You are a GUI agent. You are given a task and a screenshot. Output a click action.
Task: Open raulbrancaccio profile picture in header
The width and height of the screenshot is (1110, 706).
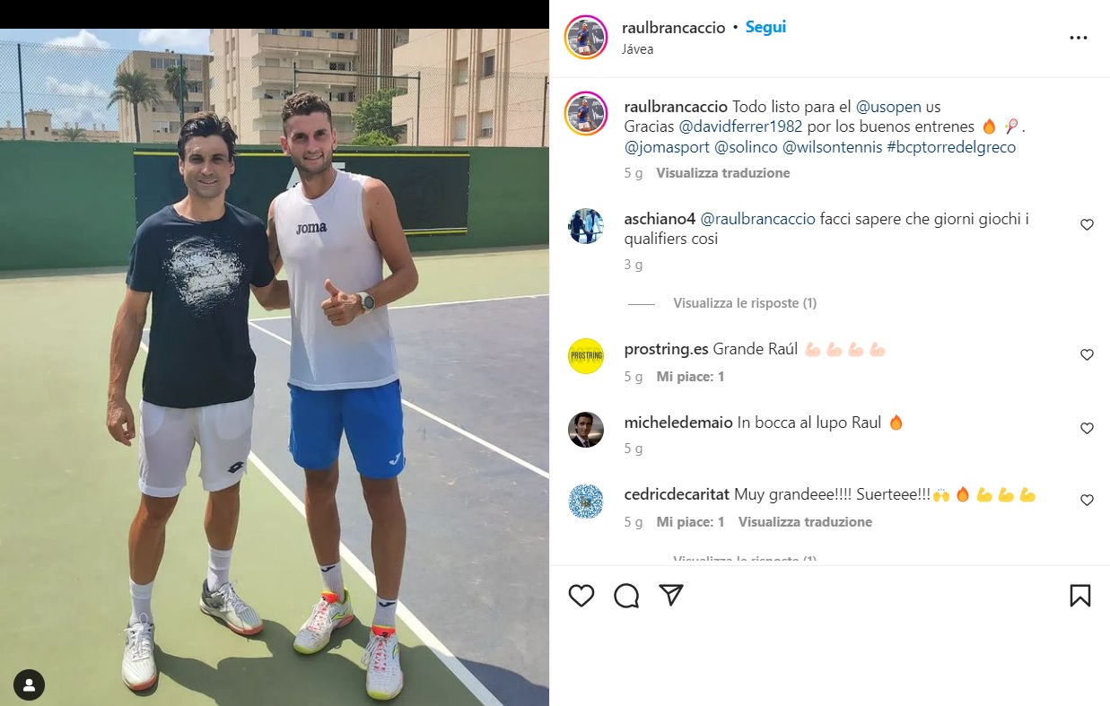(586, 38)
